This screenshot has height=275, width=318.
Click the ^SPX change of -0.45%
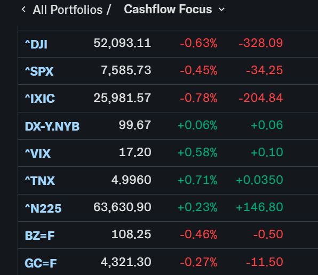coord(198,70)
